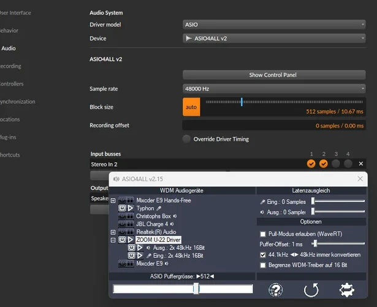Uncheck 44.1kHz 48kHz immer konvertieren option
The width and height of the screenshot is (377, 307).
point(263,254)
